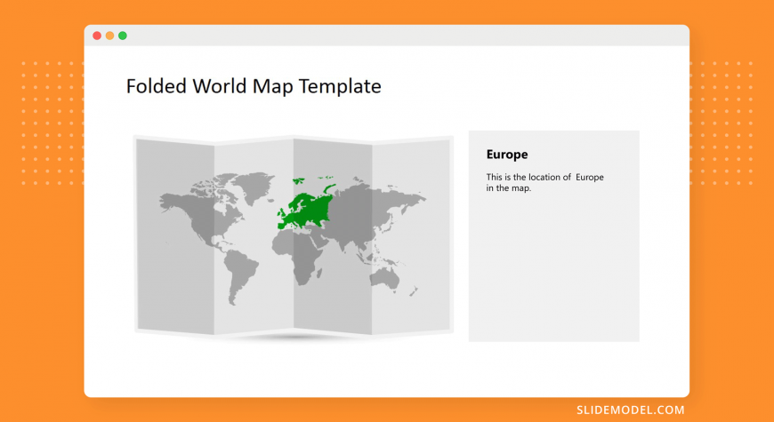
Task: Click the red close window dot
Action: point(97,36)
